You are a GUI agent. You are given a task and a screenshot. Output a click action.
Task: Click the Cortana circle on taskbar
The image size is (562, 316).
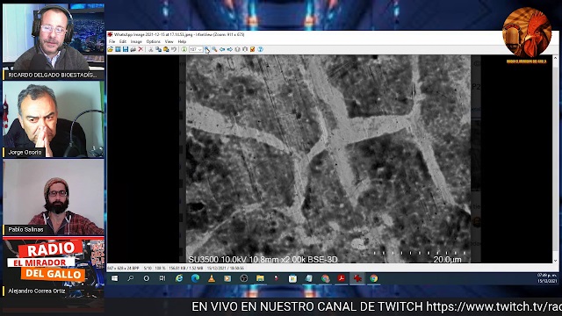coord(147,278)
